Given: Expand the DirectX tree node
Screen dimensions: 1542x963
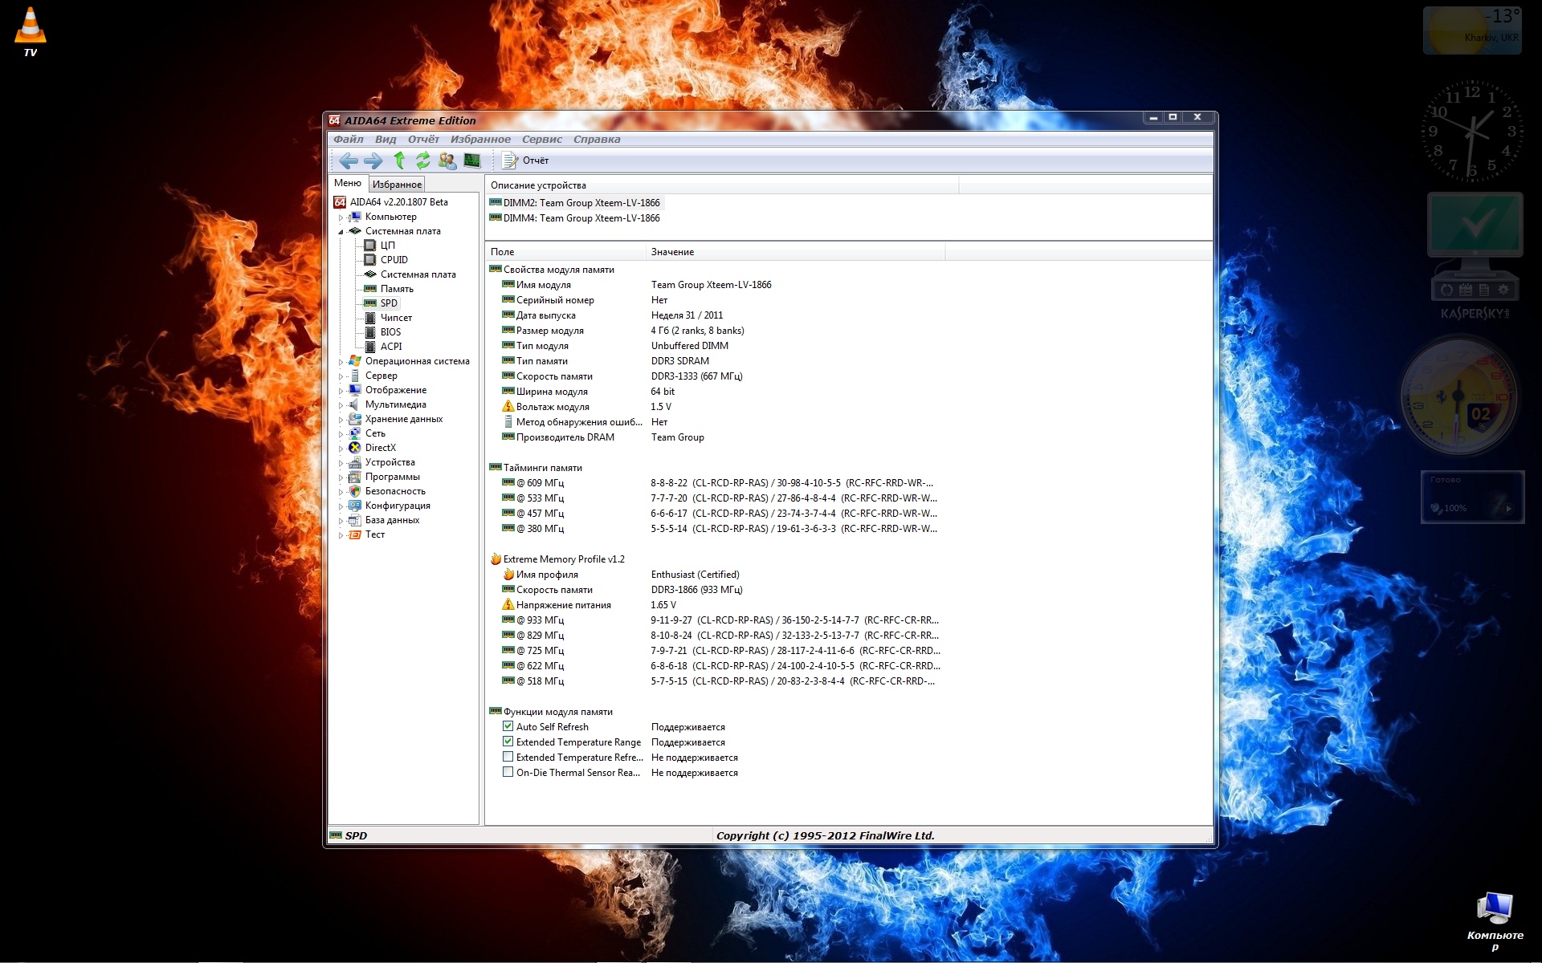Looking at the screenshot, I should pos(341,449).
